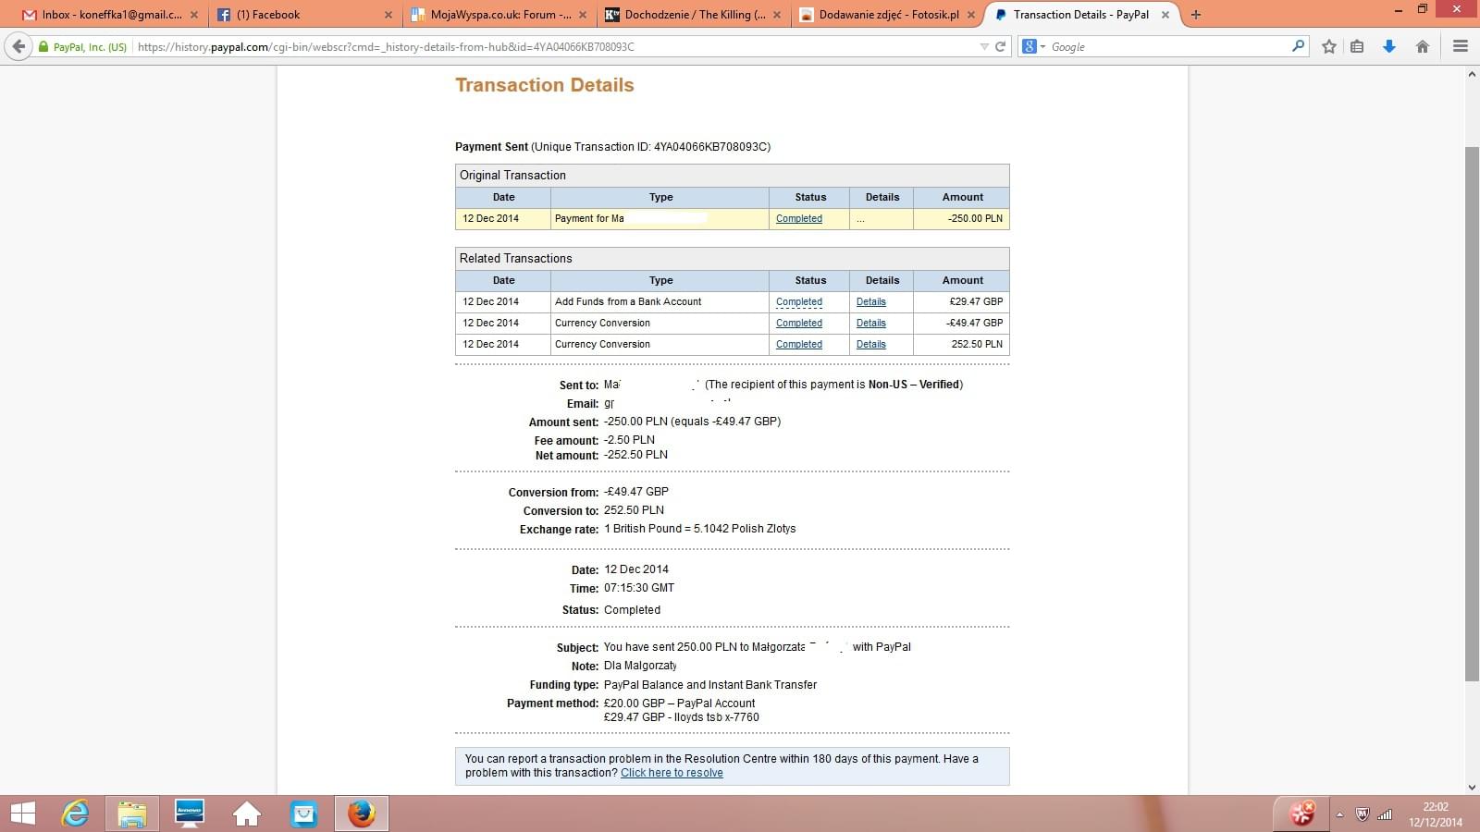Open Details for Add Funds from Bank Account
The width and height of the screenshot is (1480, 832).
click(871, 302)
